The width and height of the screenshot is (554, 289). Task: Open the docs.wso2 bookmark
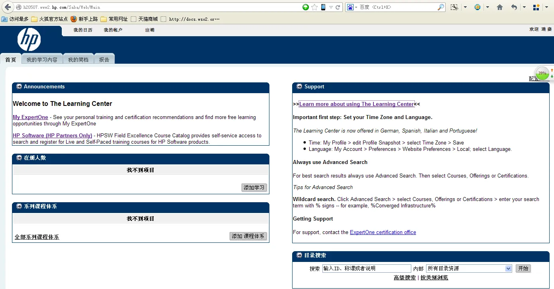[x=190, y=19]
